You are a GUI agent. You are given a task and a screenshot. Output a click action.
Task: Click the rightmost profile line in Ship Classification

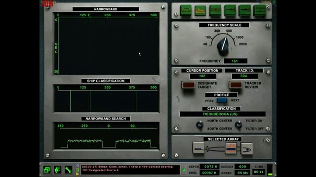point(136,101)
